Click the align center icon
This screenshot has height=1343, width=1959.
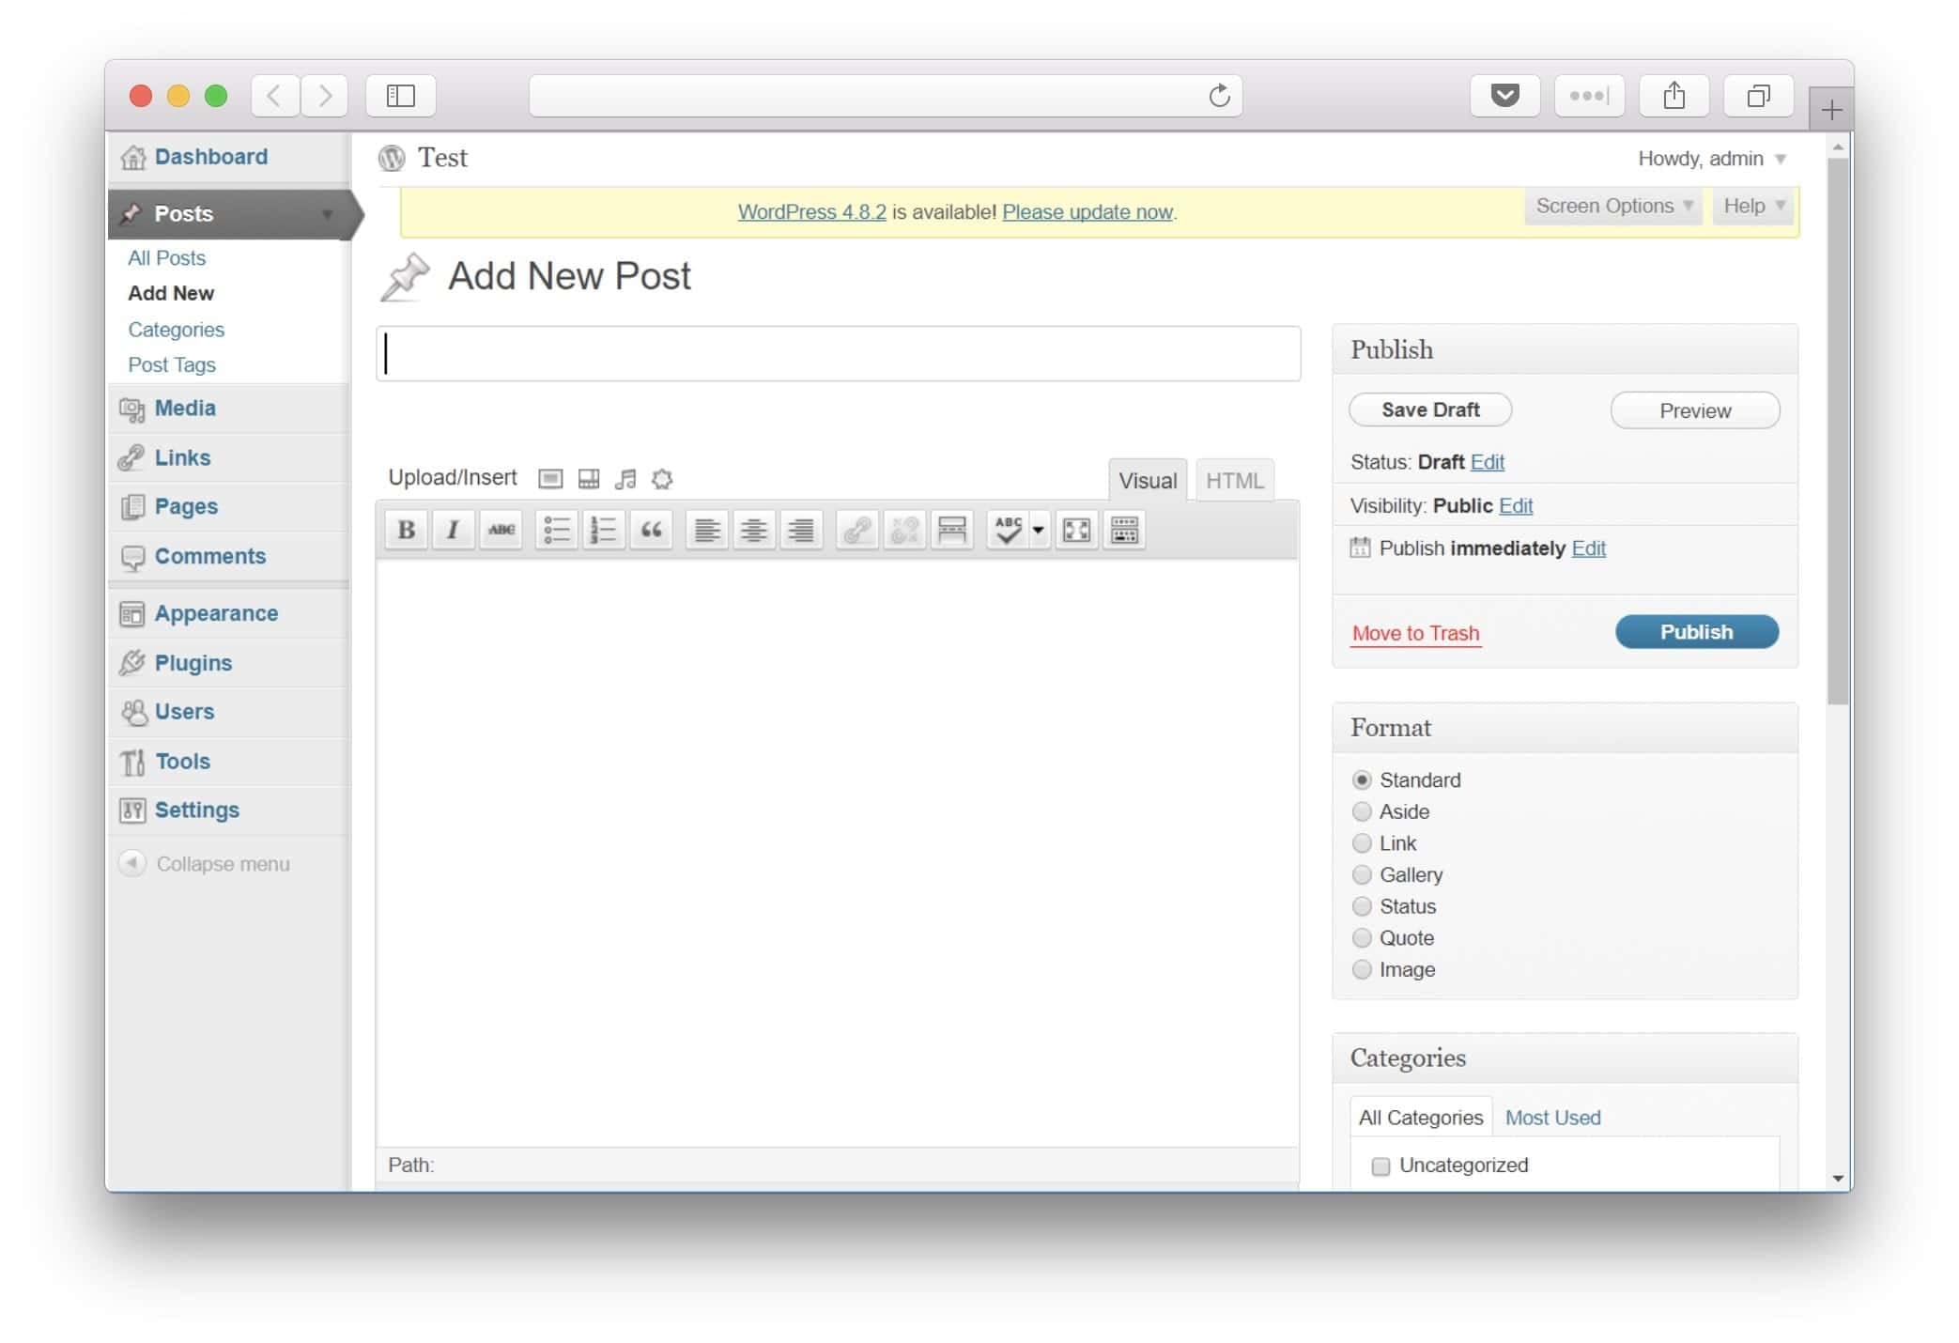coord(753,531)
